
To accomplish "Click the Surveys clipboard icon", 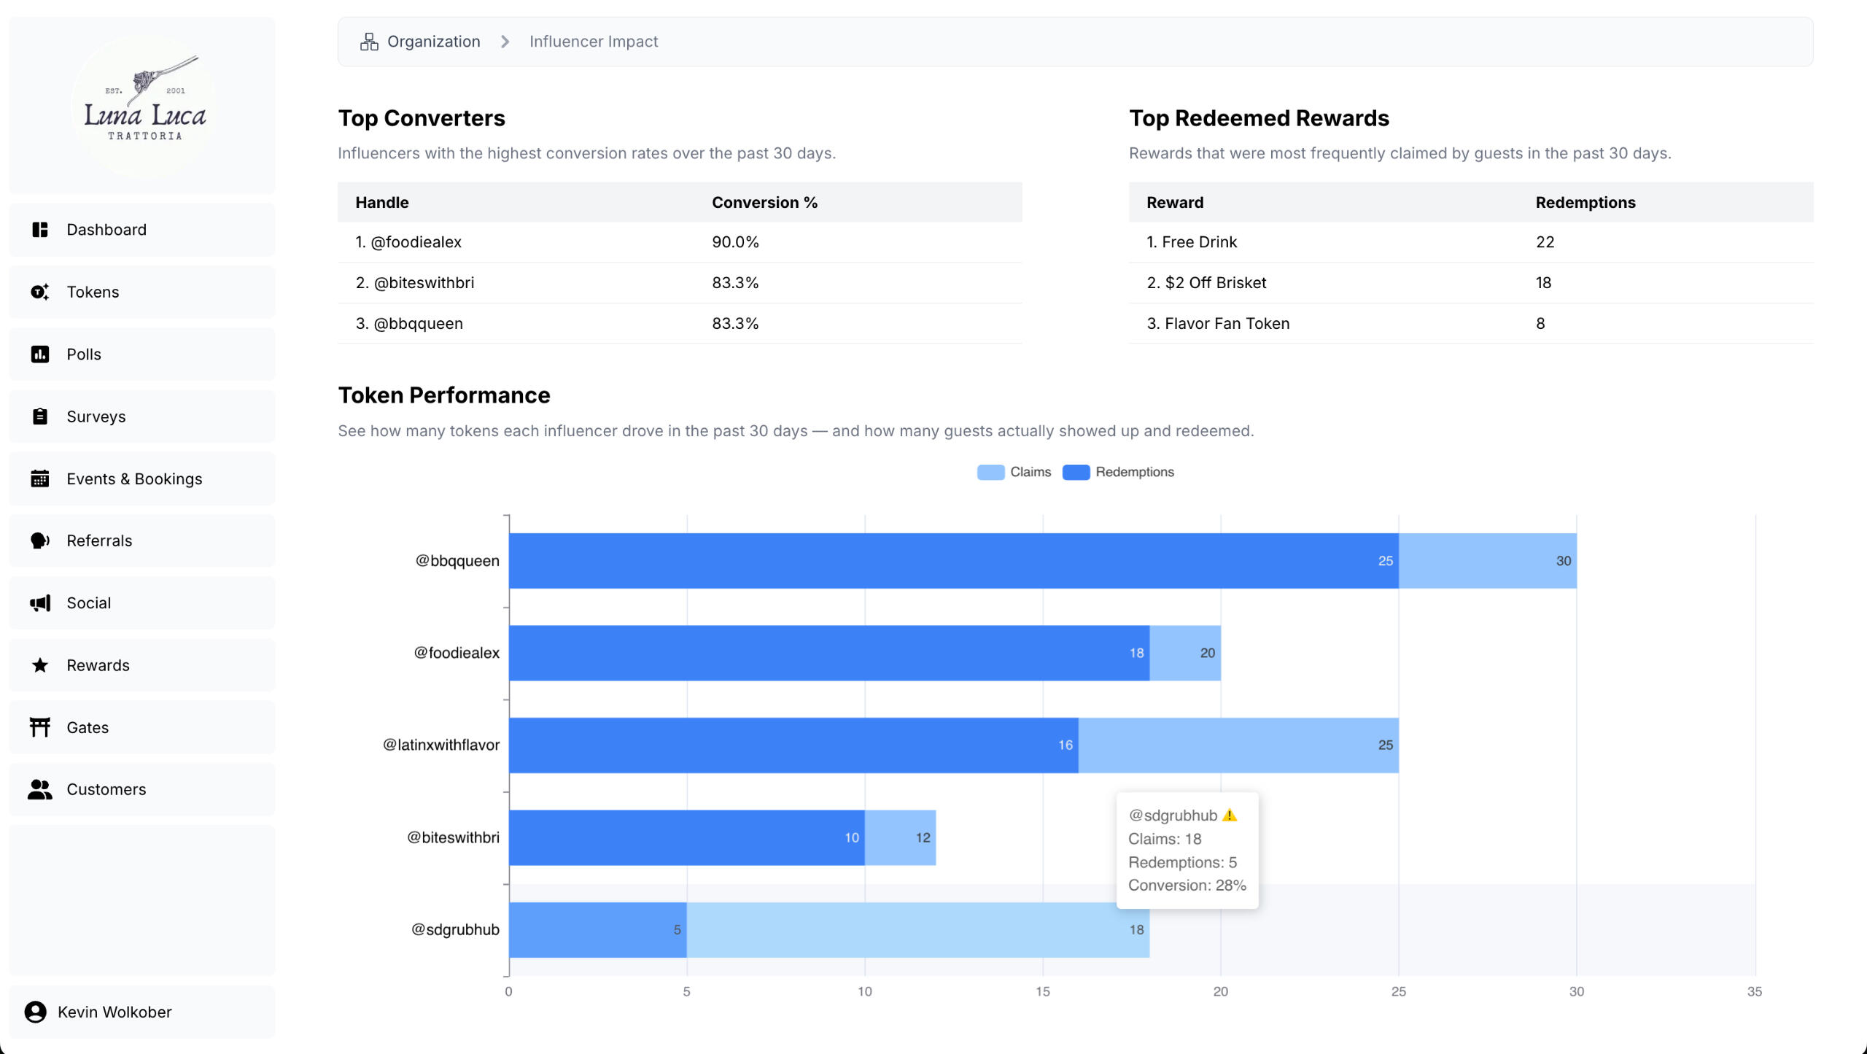I will [x=40, y=416].
